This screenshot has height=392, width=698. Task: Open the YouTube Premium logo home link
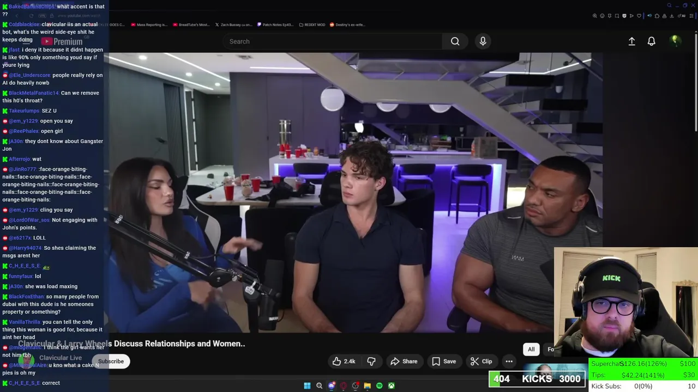click(x=62, y=41)
